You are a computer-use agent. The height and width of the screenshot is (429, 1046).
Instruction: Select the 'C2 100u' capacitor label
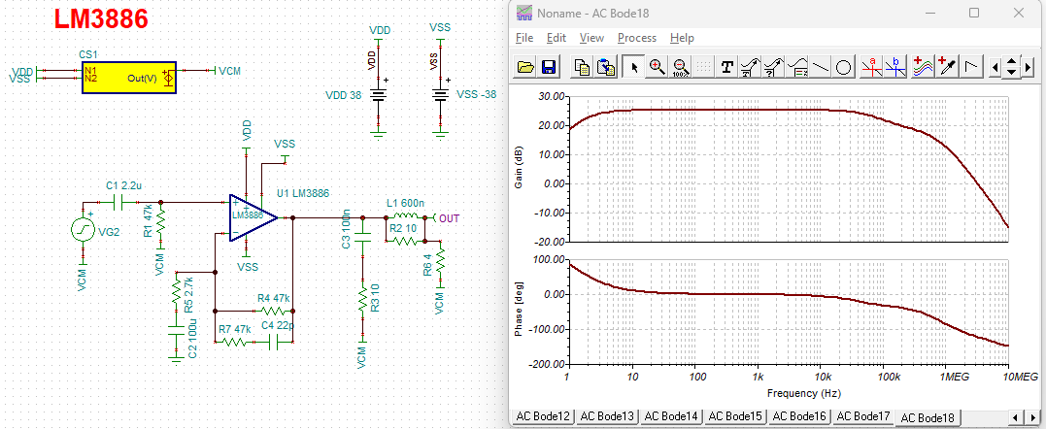(193, 337)
